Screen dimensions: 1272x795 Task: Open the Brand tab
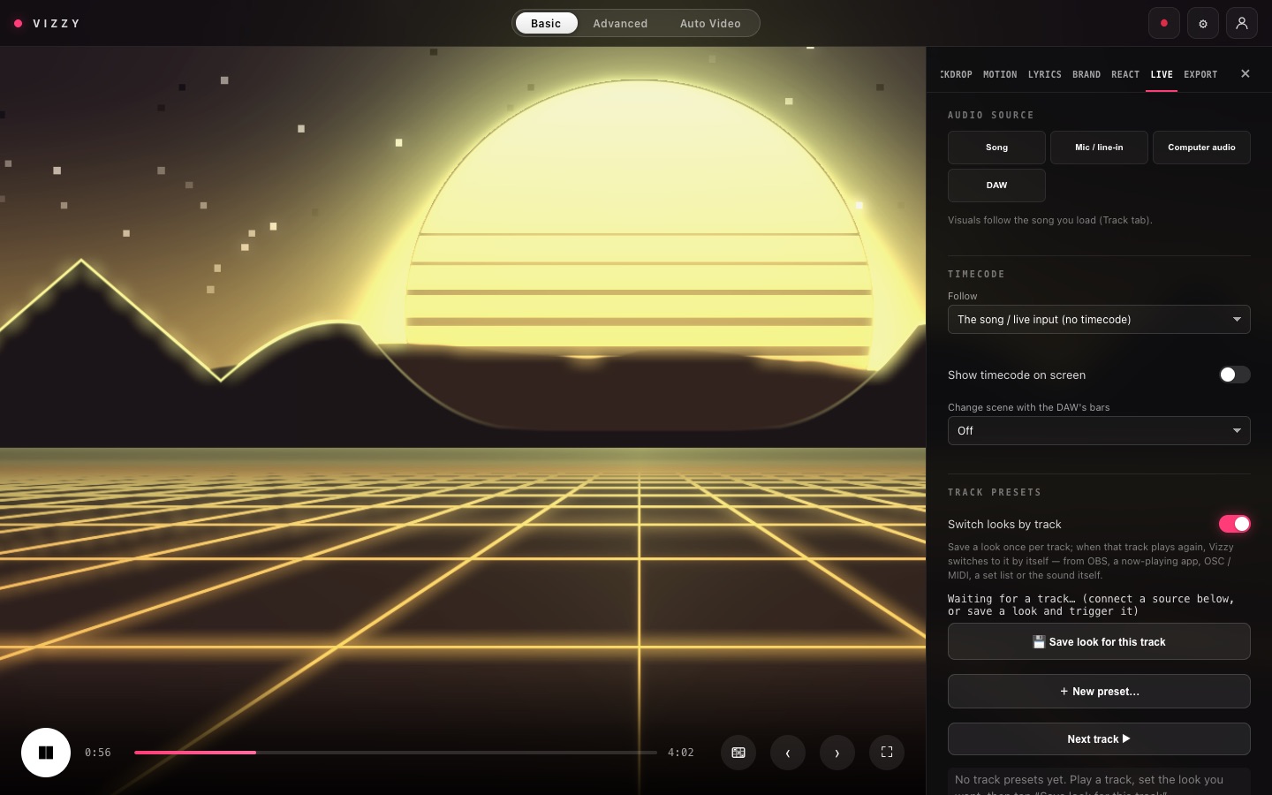click(1086, 75)
